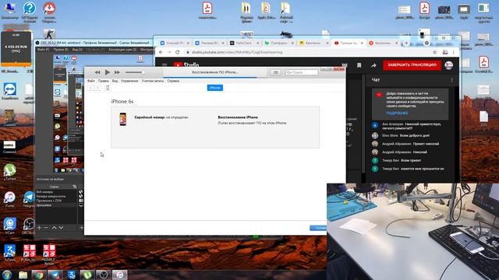Open the uTorrent desktop shortcut
The height and width of the screenshot is (280, 499).
[9, 172]
